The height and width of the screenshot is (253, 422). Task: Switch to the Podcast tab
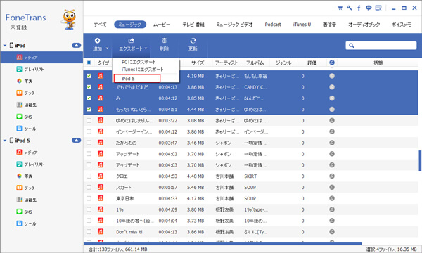click(273, 25)
